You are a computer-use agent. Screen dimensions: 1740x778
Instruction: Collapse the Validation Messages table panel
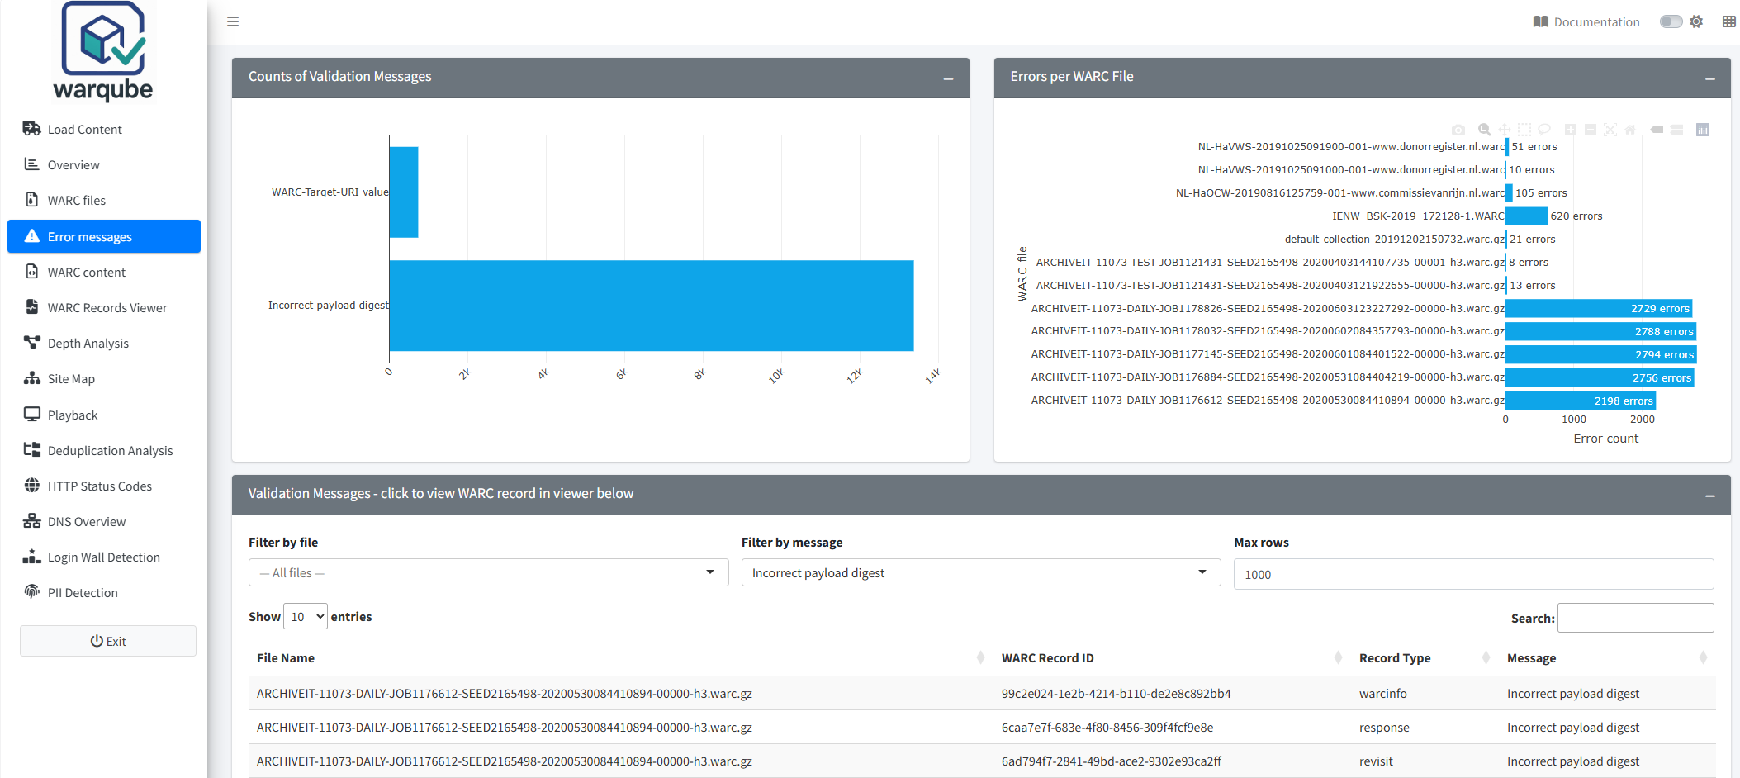(x=1710, y=496)
